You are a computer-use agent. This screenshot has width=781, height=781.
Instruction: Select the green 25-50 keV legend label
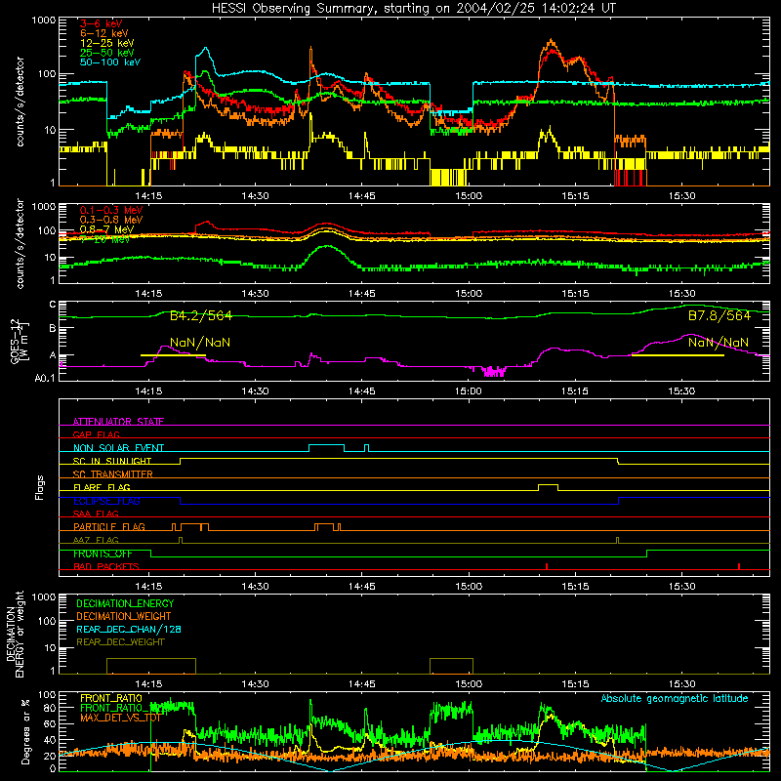tap(107, 53)
